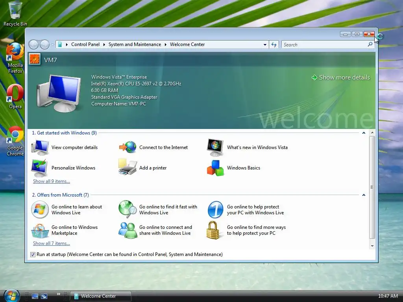Click the Control Panel breadcrumb

tap(85, 44)
